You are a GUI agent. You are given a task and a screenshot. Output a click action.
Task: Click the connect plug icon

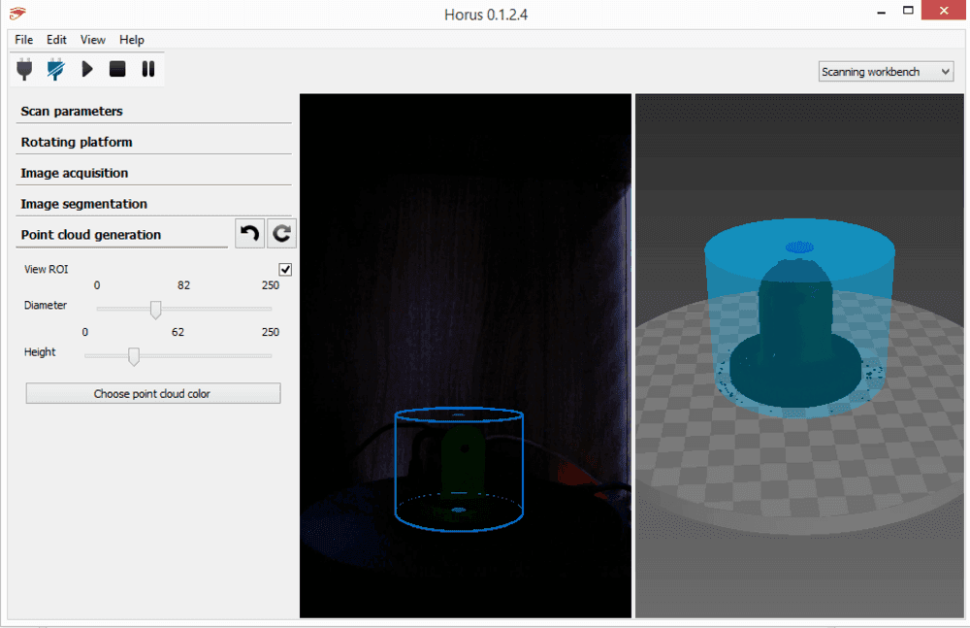coord(24,69)
